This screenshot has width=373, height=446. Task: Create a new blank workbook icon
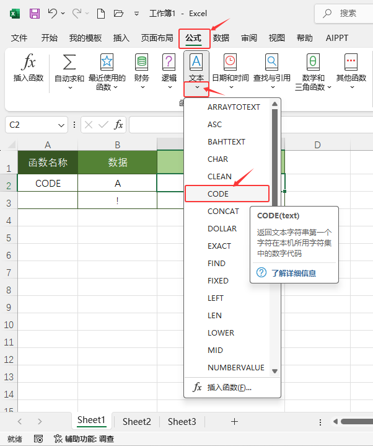point(101,14)
